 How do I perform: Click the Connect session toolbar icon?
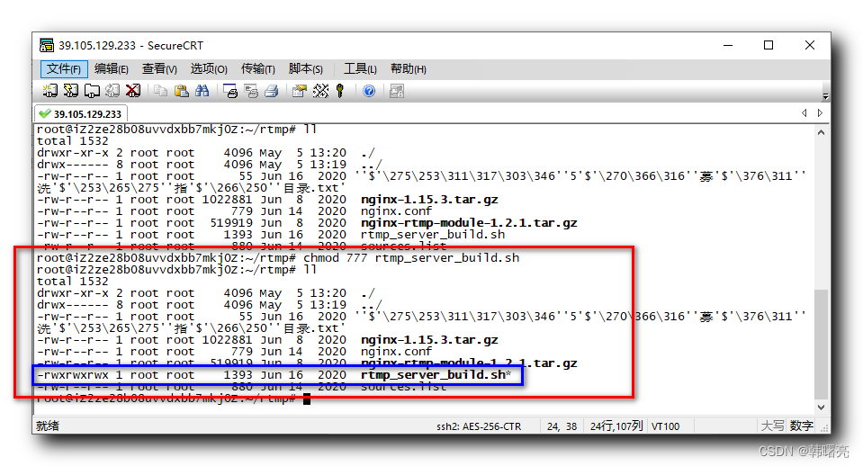(x=50, y=91)
